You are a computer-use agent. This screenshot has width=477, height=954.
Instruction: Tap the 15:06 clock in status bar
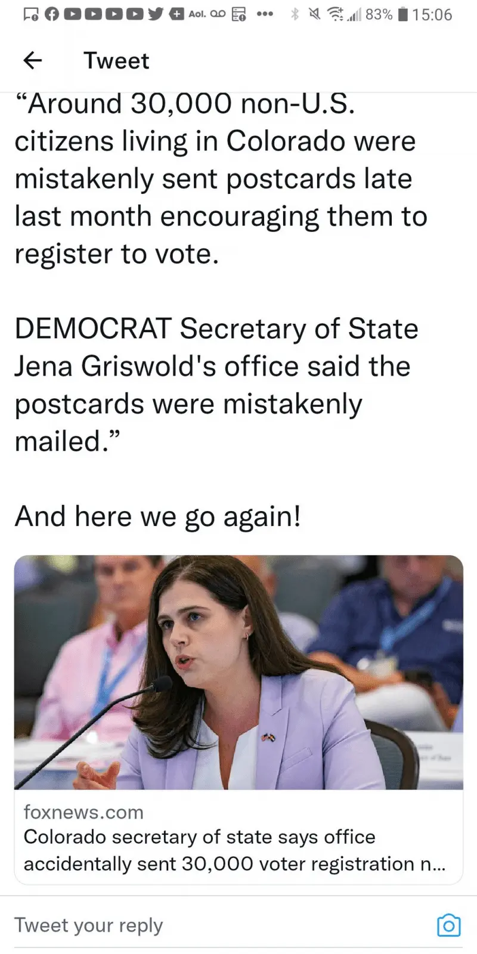coord(432,15)
